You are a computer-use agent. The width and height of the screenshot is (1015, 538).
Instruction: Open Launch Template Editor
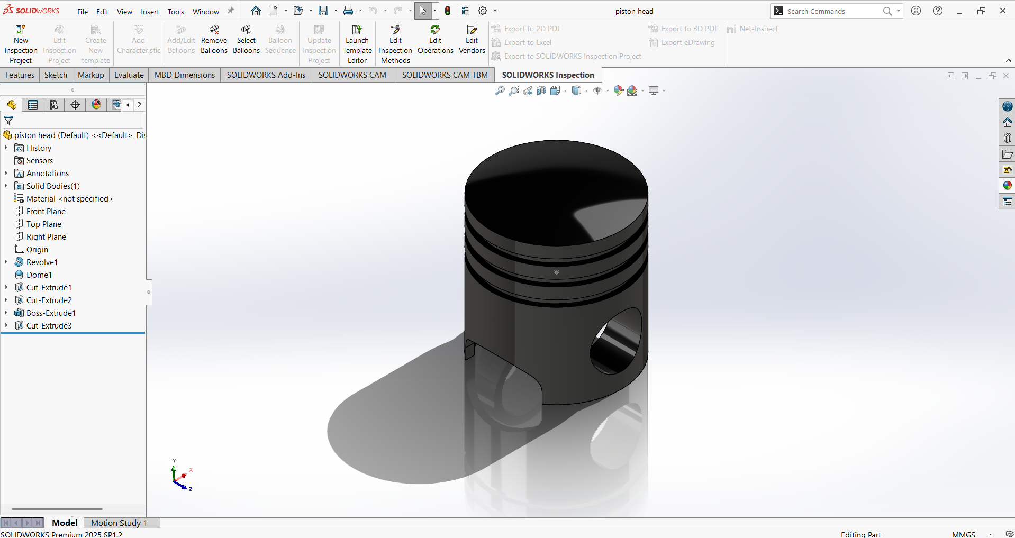click(357, 44)
